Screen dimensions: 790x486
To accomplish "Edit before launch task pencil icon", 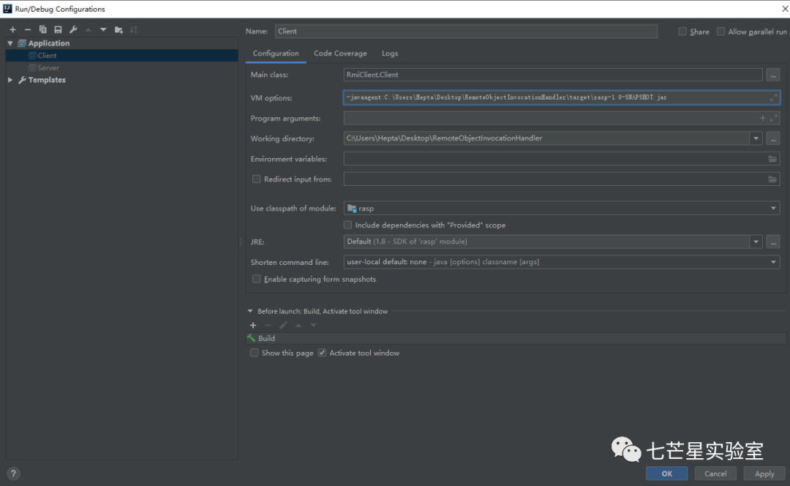I will point(283,325).
